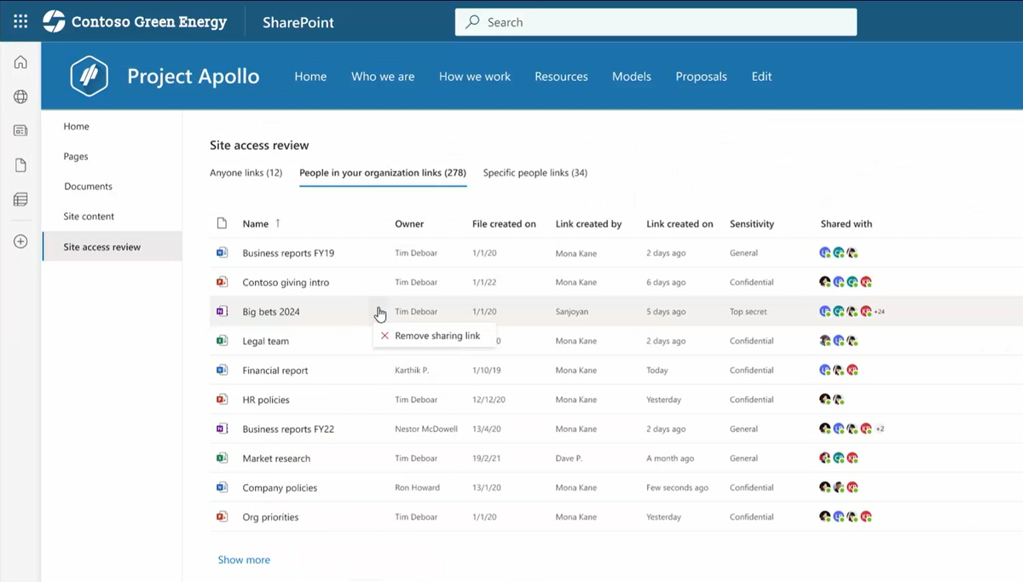
Task: Click the Big bets 2024 file icon
Action: pyautogui.click(x=222, y=312)
